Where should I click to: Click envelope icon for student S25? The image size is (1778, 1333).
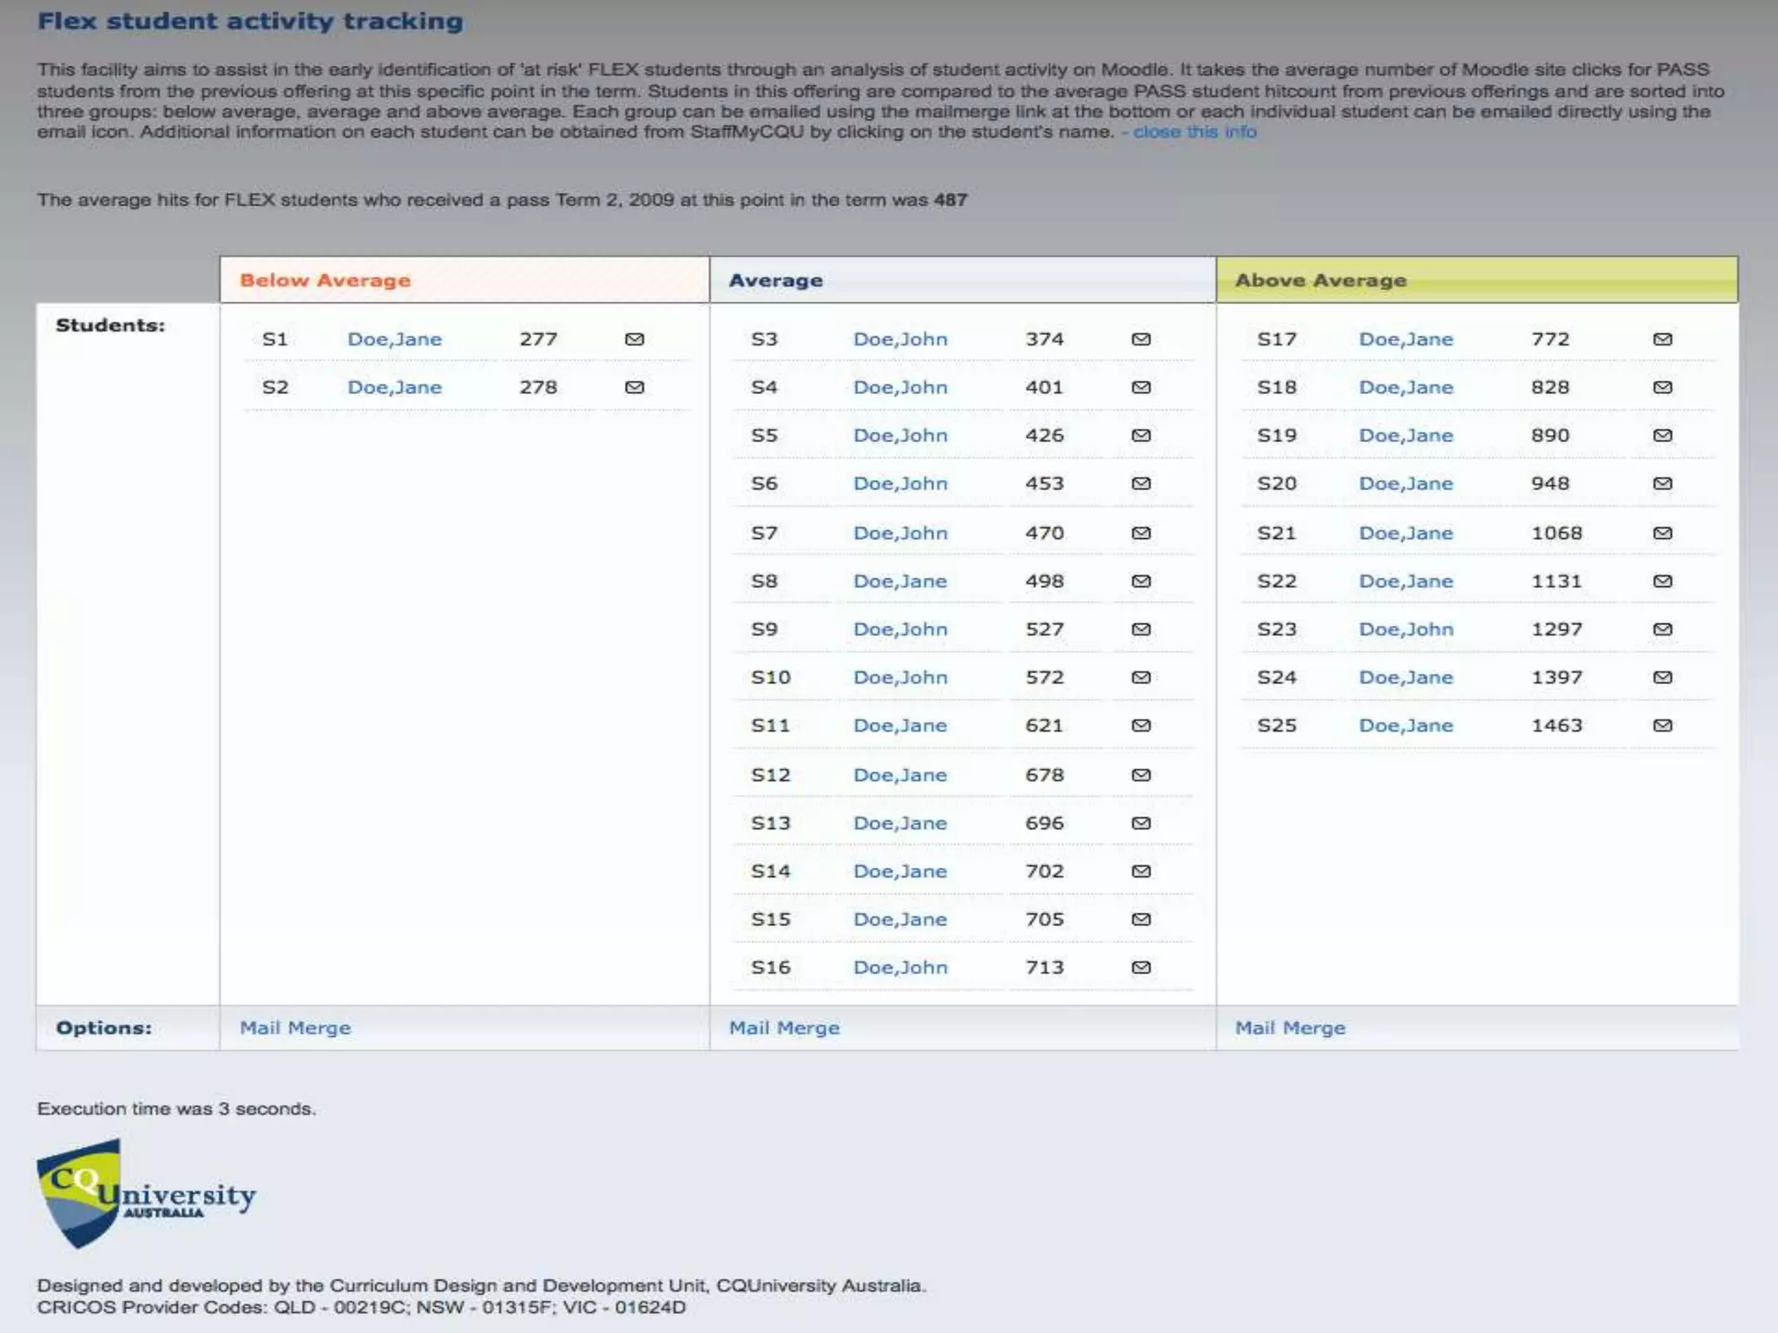(1663, 726)
